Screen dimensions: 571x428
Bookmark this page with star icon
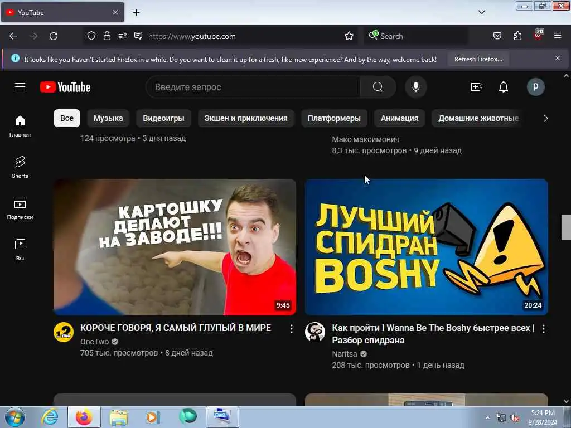pos(349,36)
